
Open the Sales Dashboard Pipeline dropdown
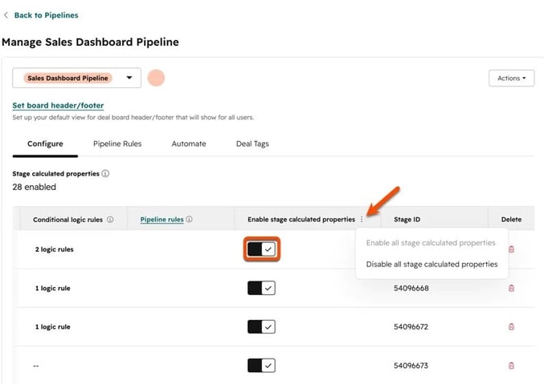tap(76, 78)
